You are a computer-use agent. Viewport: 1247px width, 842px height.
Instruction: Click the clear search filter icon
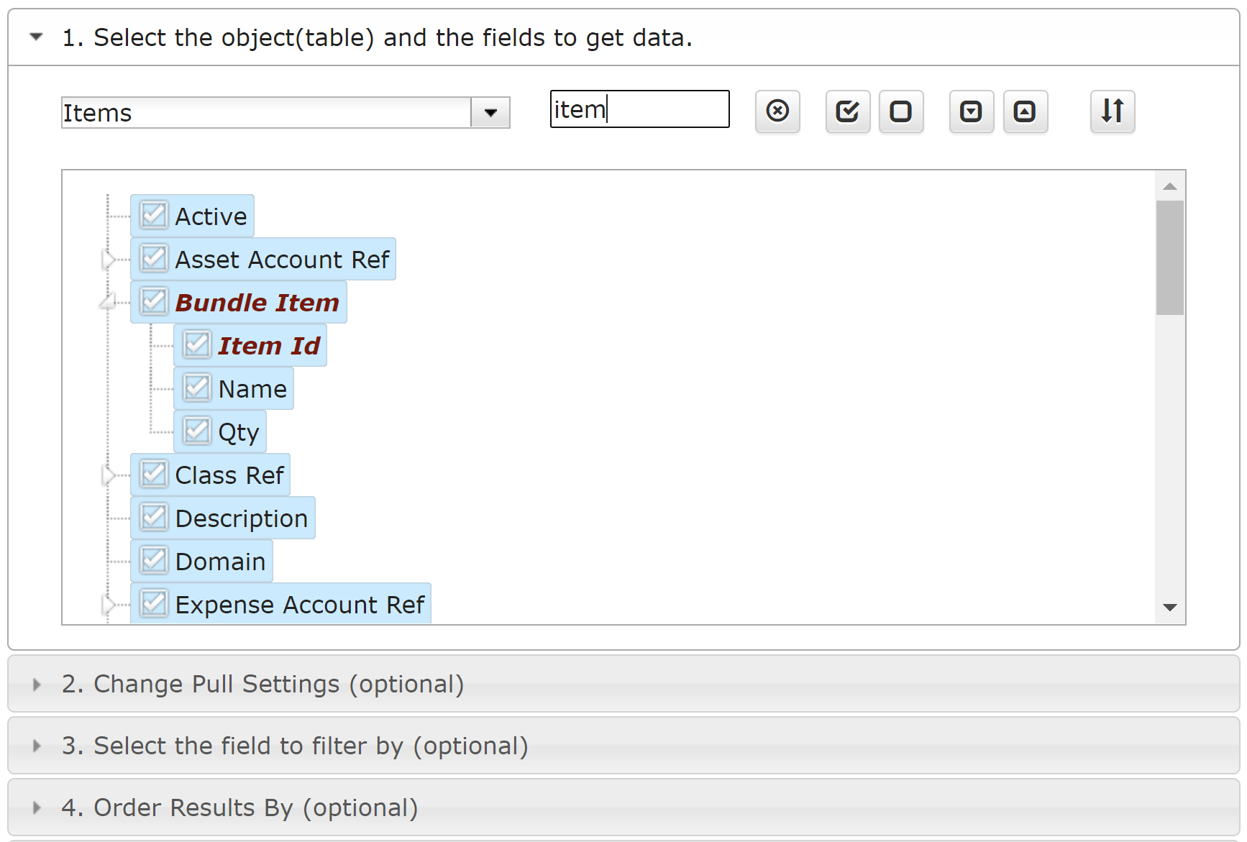777,111
